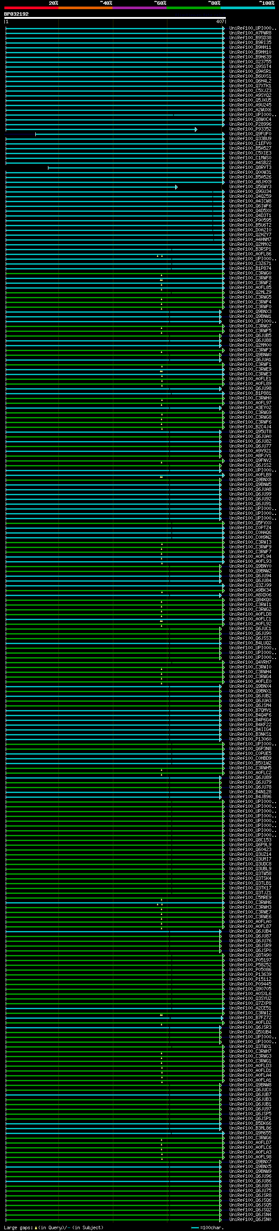
Task: Click the short alignment bar for UniRef100_Q56WY3
Action: (92, 187)
